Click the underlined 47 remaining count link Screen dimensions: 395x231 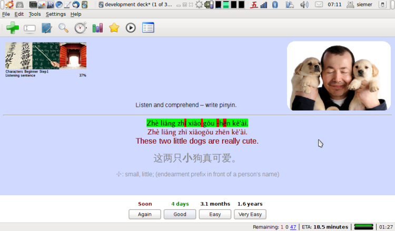click(293, 227)
